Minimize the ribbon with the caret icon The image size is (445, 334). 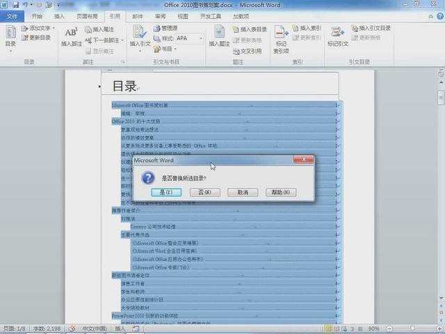point(431,17)
